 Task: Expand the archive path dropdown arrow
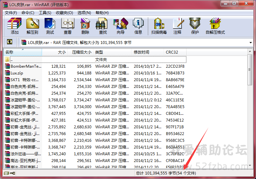(251, 42)
